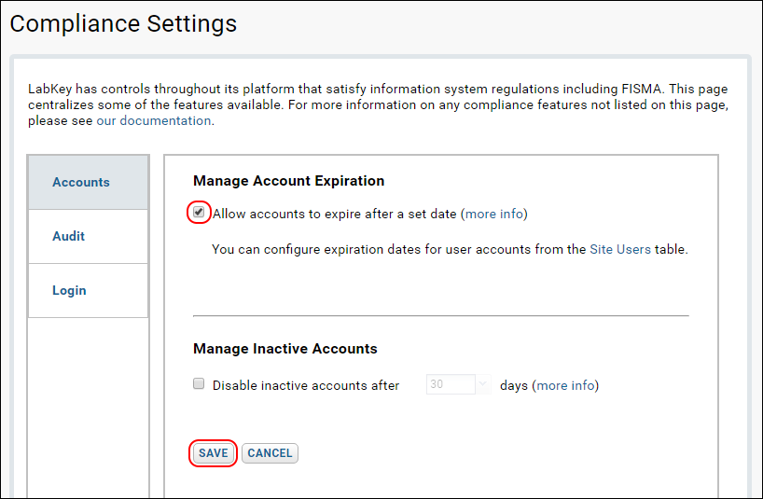Select the Login tab
This screenshot has width=763, height=499.
click(88, 291)
